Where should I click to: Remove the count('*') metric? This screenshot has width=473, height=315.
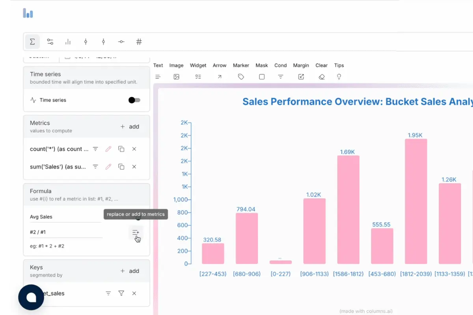134,149
